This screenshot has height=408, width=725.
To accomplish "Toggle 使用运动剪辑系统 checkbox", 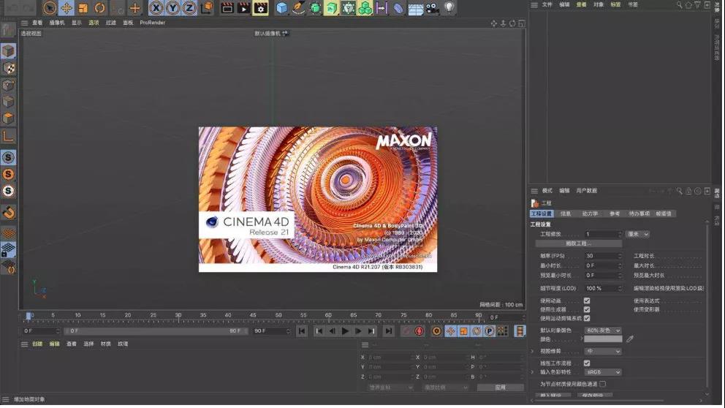I will (587, 318).
